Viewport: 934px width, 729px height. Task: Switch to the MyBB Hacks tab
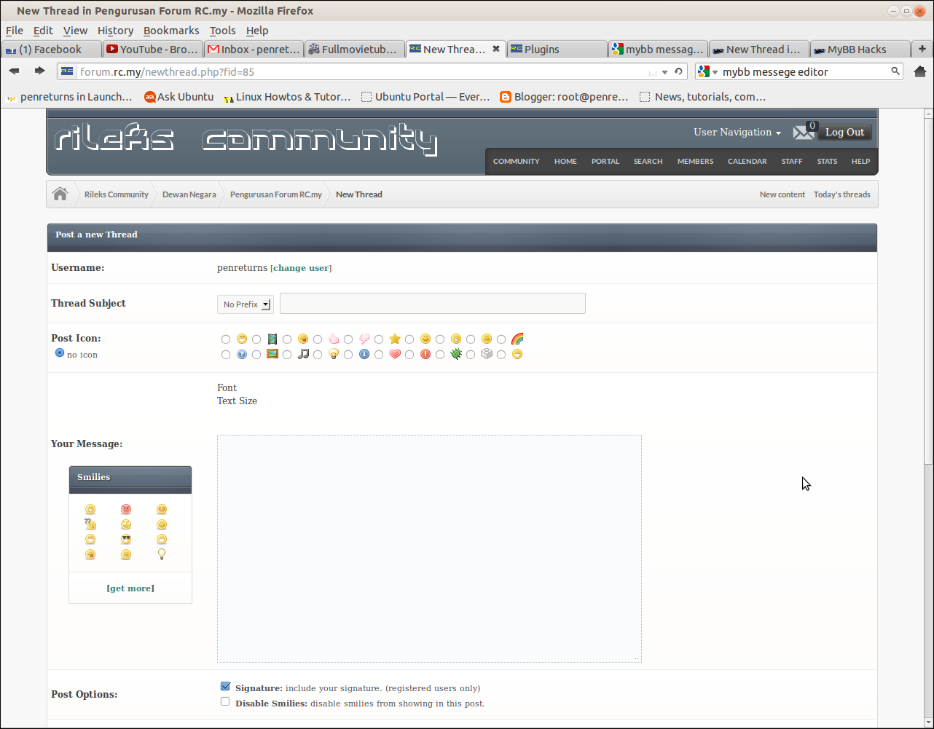tap(857, 50)
